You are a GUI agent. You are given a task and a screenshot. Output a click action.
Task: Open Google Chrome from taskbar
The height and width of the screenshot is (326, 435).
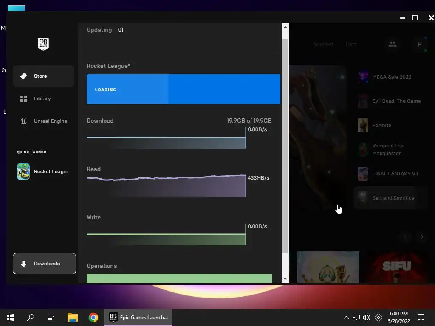tap(93, 318)
